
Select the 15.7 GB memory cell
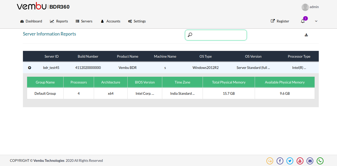pos(229,93)
